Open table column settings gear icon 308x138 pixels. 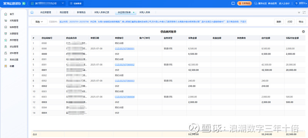click(x=303, y=31)
